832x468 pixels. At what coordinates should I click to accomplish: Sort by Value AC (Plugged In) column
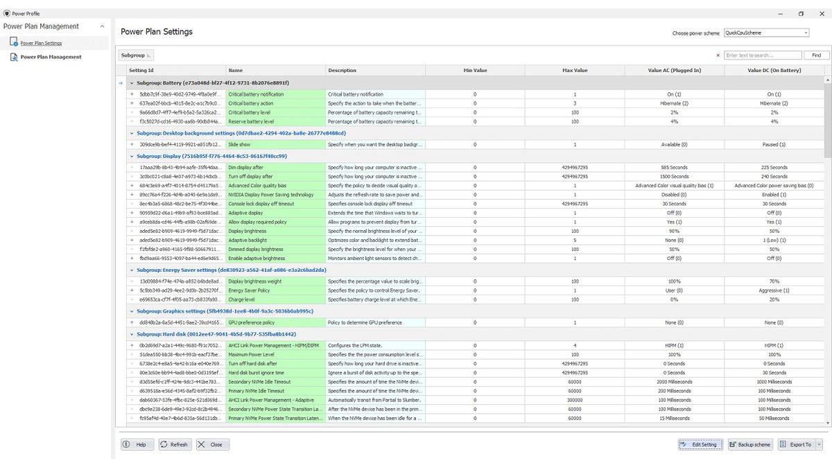674,70
